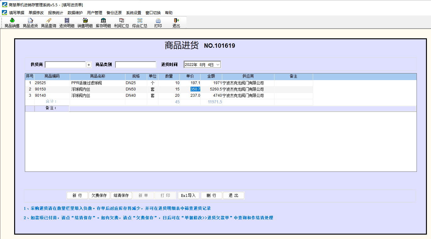Select product code cell 90140
Screen dimensions: 431x239
point(52,95)
